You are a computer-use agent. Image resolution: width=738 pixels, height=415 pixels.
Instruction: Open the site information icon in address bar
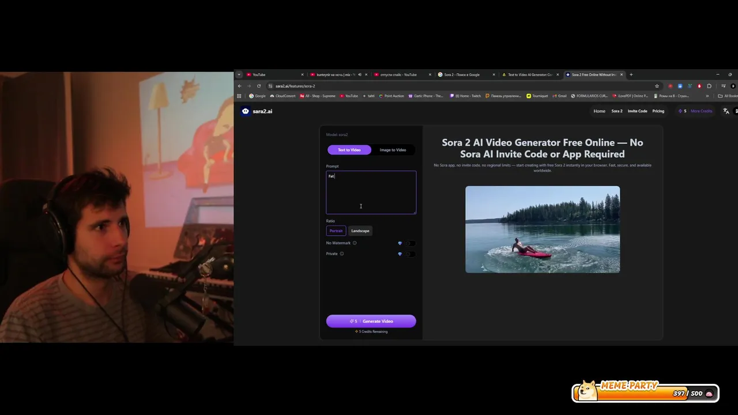coord(270,86)
